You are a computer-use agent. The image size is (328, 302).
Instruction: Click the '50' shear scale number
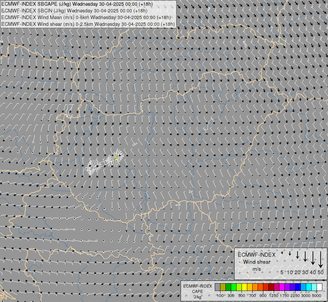tap(321, 272)
